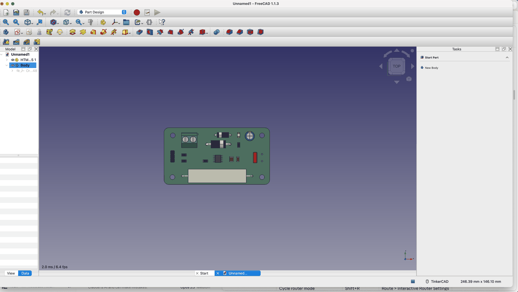Click the What's This help cursor icon
The height and width of the screenshot is (292, 518).
pyautogui.click(x=162, y=22)
